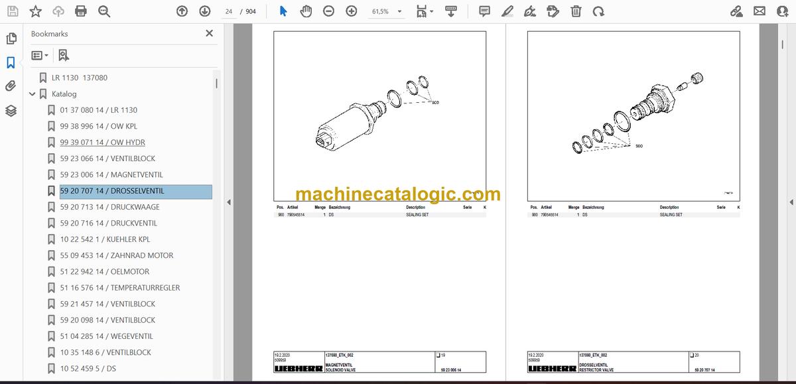Go to previous page arrow

click(x=182, y=11)
